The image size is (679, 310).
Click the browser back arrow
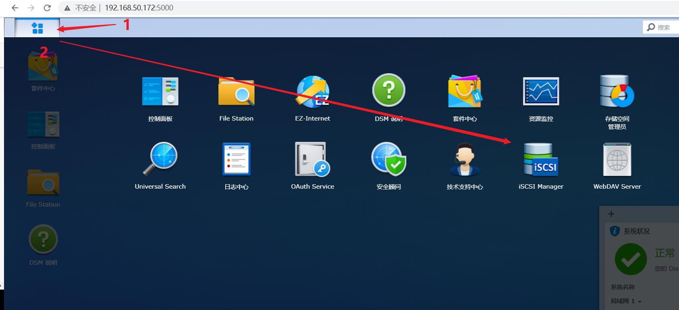pyautogui.click(x=15, y=8)
